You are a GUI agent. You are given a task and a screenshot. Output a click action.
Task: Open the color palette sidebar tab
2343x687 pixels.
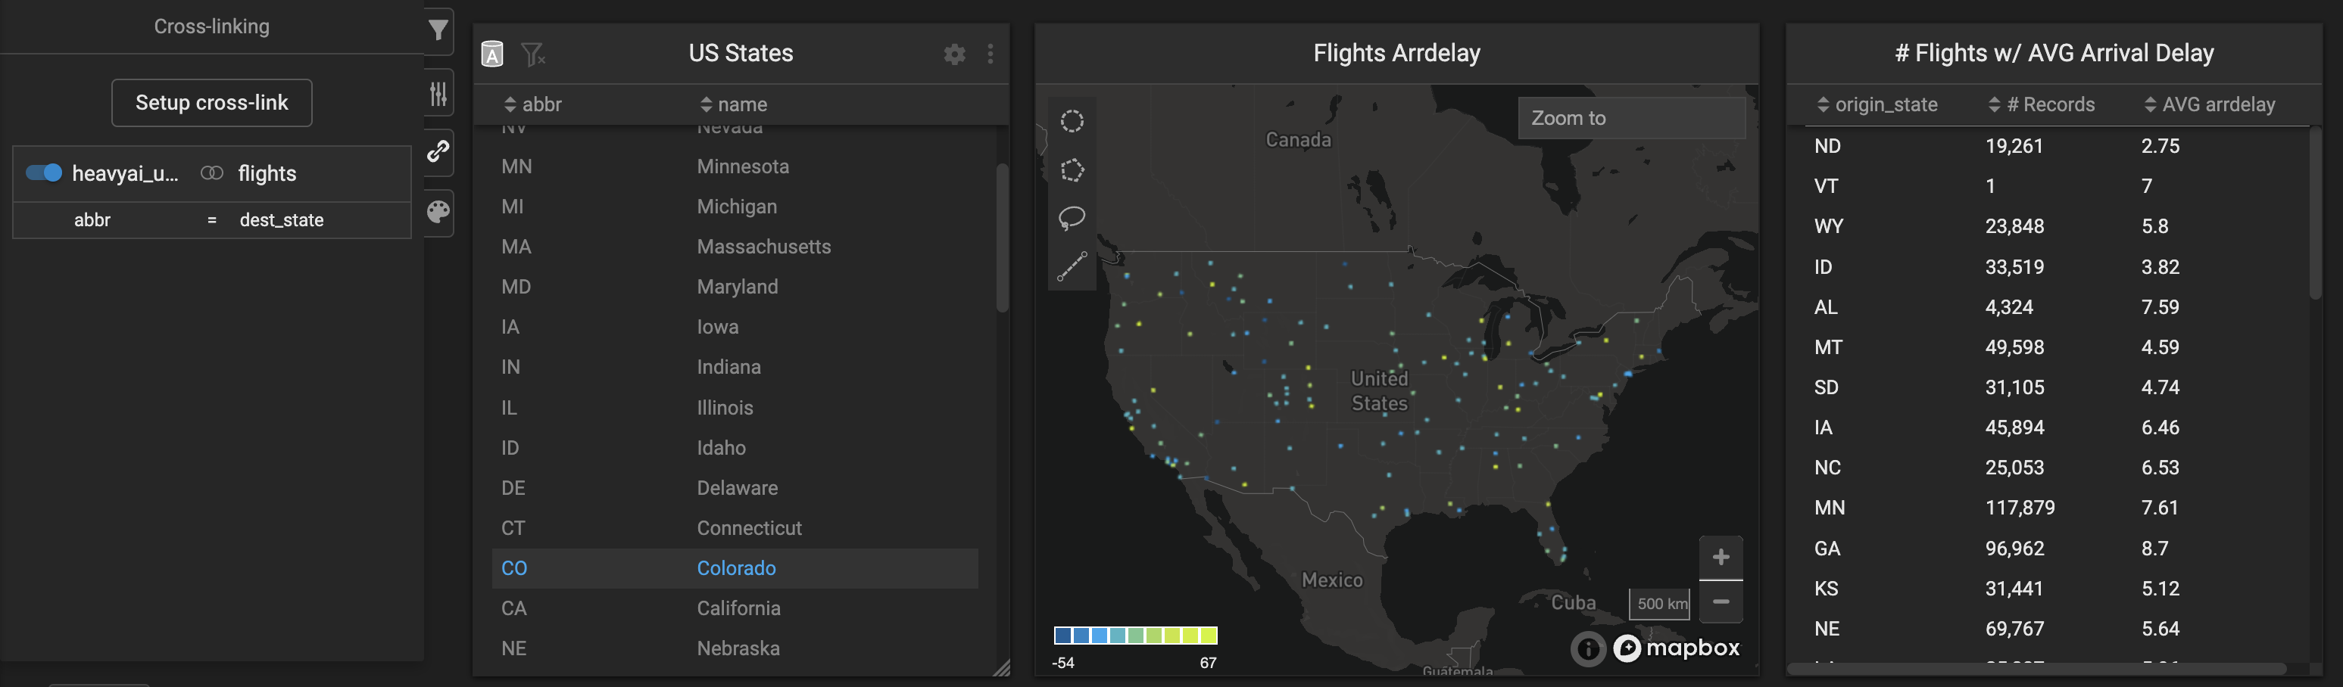click(438, 212)
